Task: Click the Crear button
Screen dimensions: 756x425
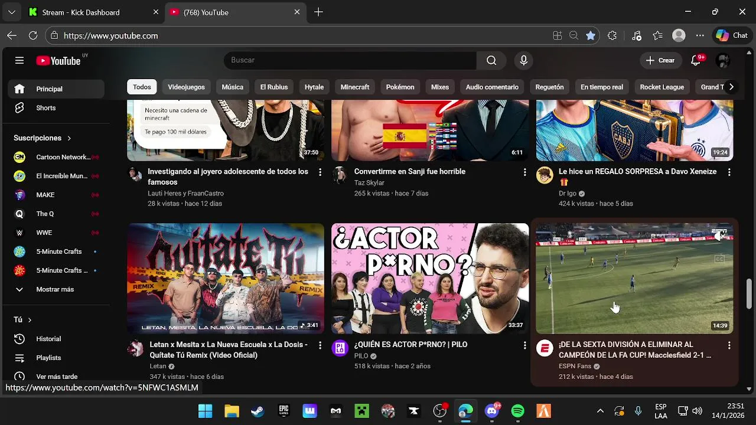Action: [x=660, y=60]
